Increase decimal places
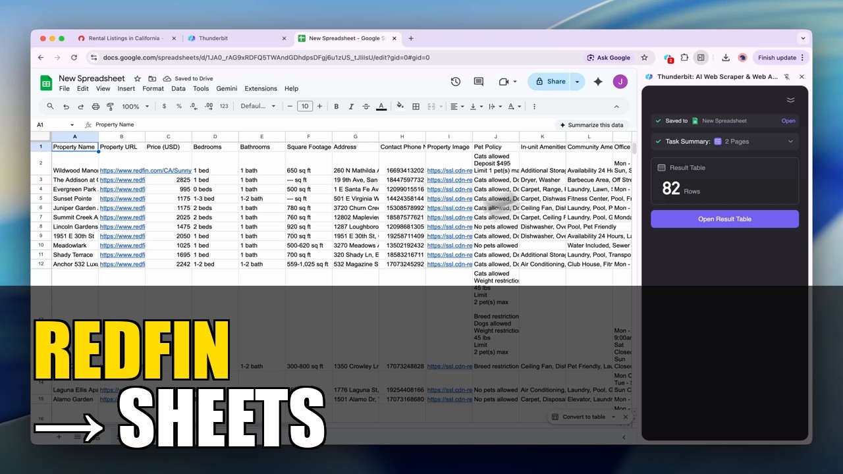 coord(209,106)
